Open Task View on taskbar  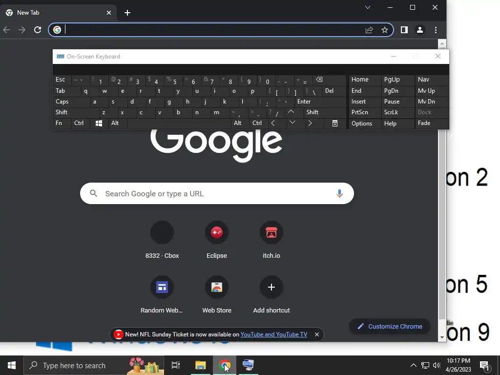pos(176,365)
